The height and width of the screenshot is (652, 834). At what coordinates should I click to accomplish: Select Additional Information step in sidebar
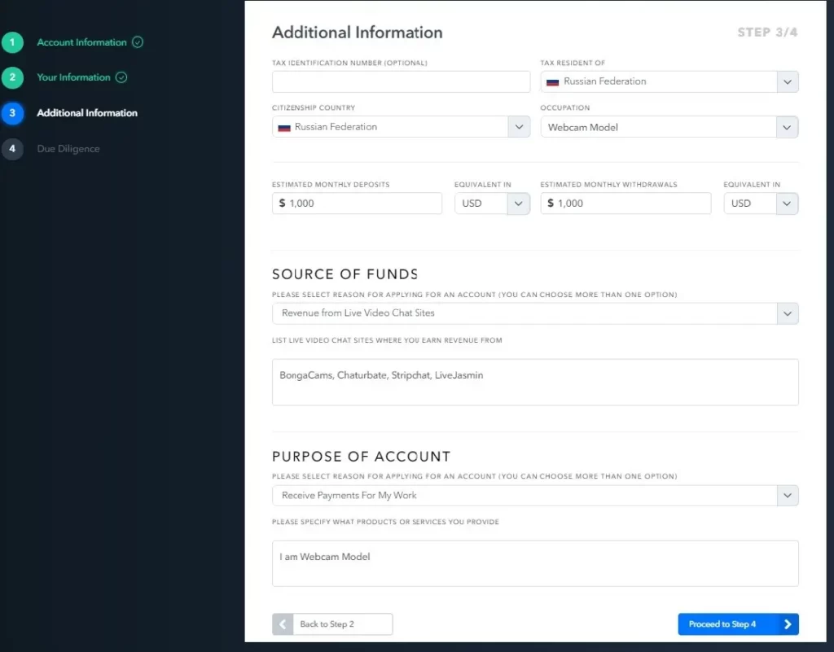coord(86,113)
